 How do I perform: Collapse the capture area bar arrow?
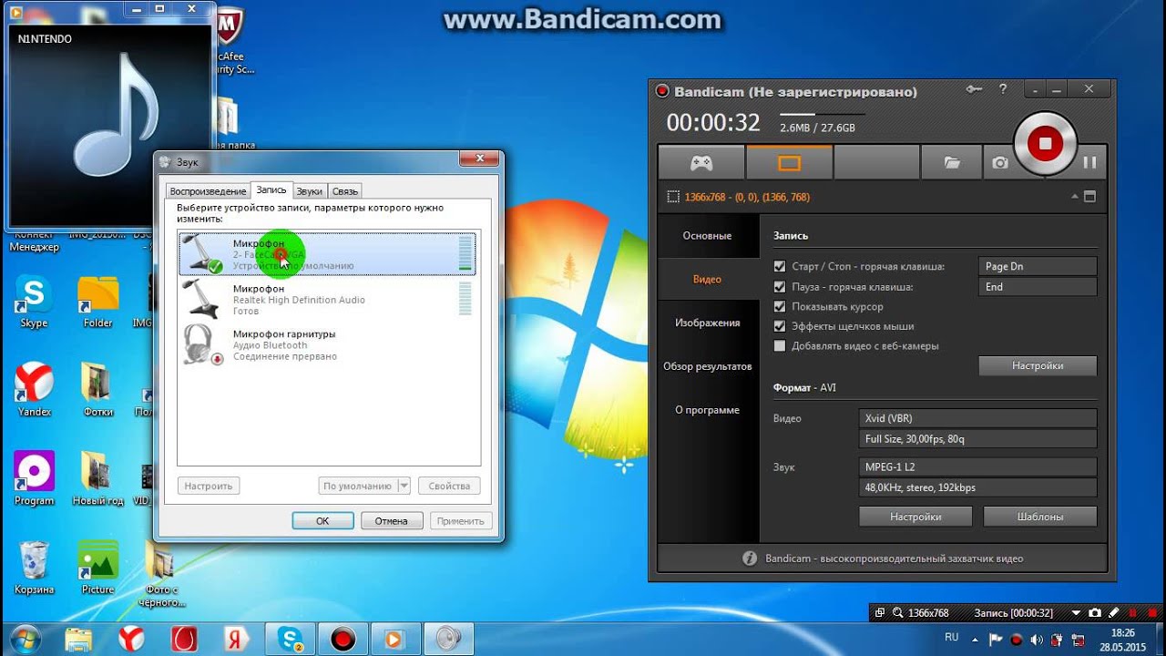(1075, 197)
